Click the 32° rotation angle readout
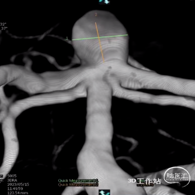Screen dimensions: 195x195 click(3, 24)
